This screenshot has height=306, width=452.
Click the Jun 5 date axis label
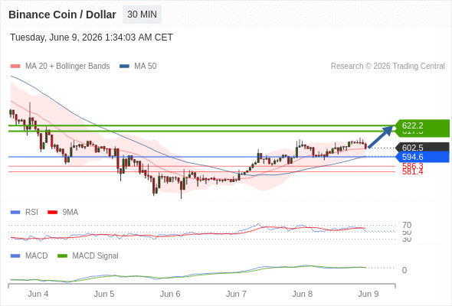click(x=104, y=295)
